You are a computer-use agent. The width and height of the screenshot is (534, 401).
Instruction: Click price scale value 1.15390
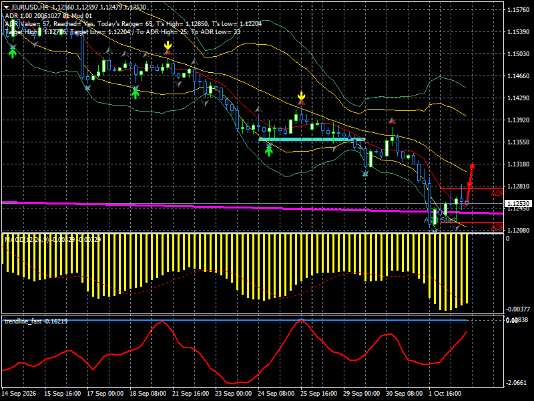pyautogui.click(x=519, y=31)
